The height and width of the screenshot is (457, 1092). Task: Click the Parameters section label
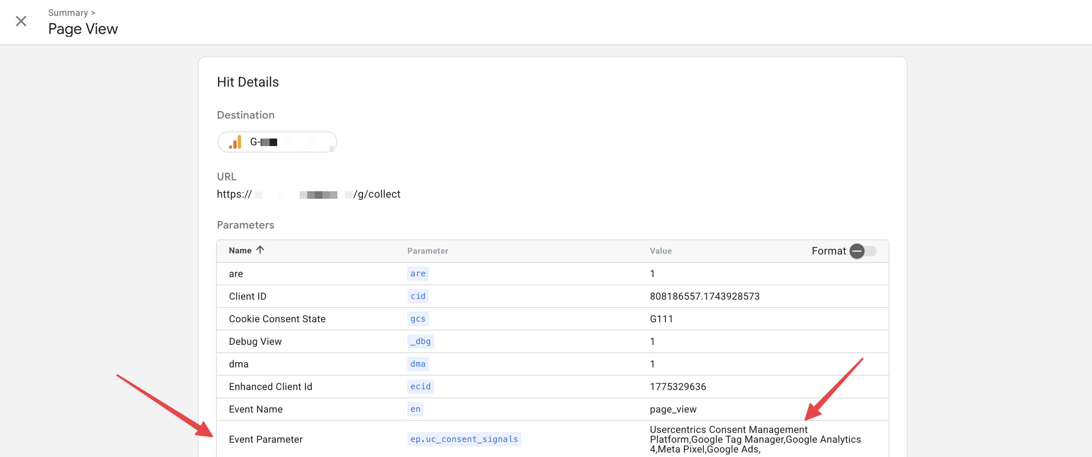click(x=246, y=225)
